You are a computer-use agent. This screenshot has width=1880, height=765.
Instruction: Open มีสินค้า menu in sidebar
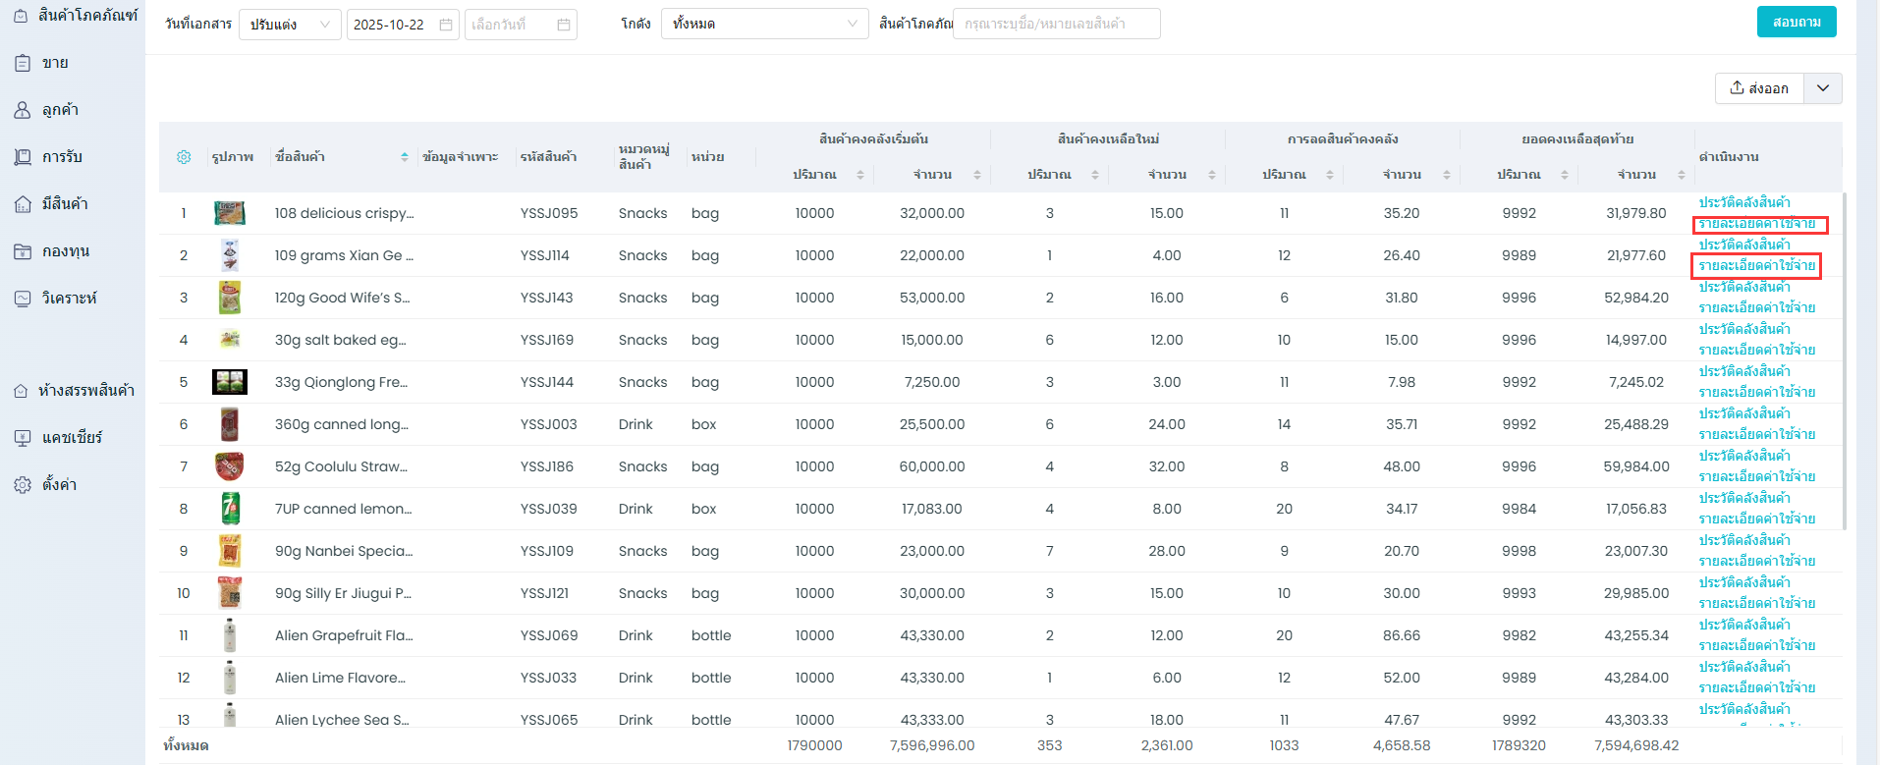pos(65,204)
